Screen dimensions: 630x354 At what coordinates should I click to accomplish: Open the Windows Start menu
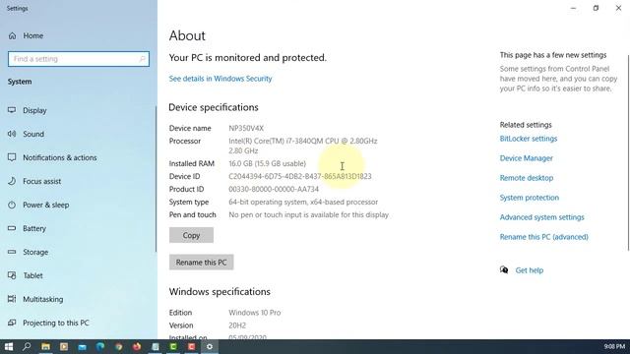[x=9, y=347]
